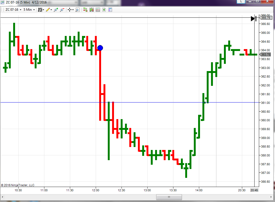Screen dimensions: 275x202
Task: Click the chart bar style icon
Action: pos(40,10)
